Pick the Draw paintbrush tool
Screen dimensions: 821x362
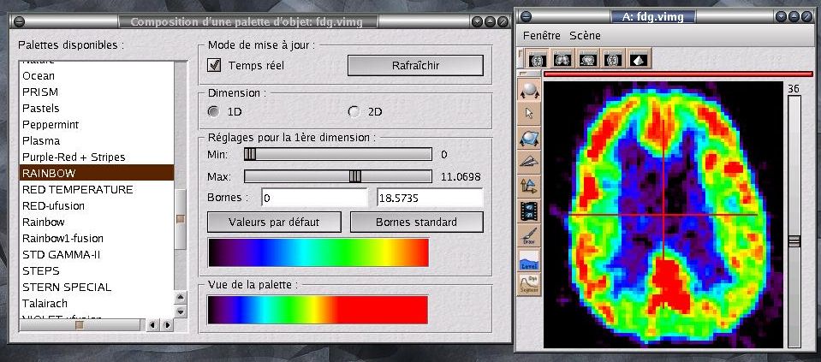pyautogui.click(x=528, y=233)
